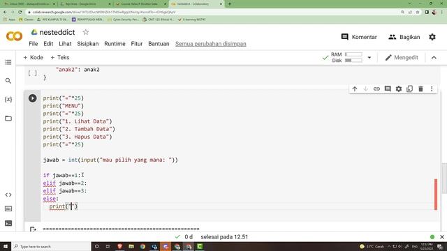Open the find and replace search panel

pos(8,81)
